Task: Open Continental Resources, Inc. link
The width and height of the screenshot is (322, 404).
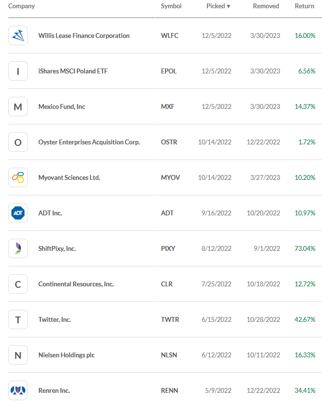Action: (x=76, y=284)
